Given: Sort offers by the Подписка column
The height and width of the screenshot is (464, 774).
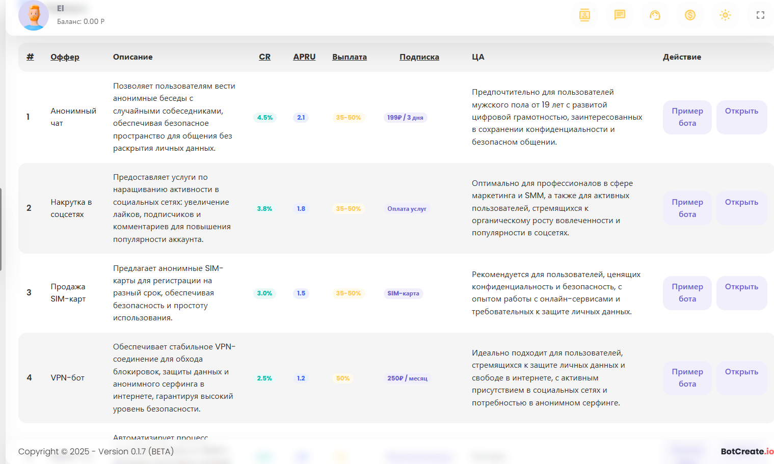Looking at the screenshot, I should click(419, 57).
